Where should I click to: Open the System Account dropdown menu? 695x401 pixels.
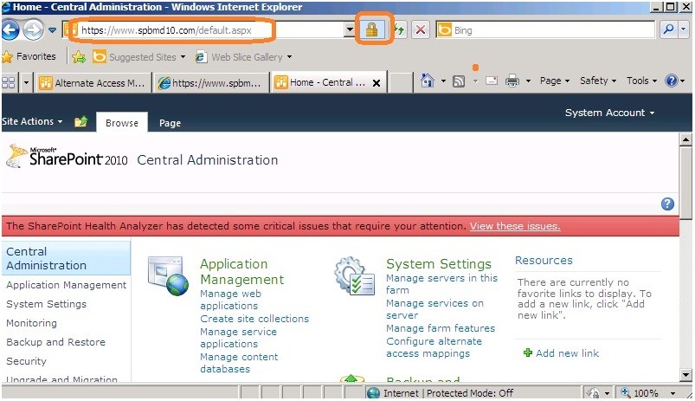coord(609,113)
